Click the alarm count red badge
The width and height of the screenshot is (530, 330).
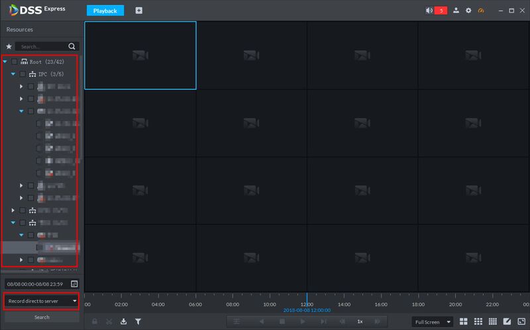441,11
